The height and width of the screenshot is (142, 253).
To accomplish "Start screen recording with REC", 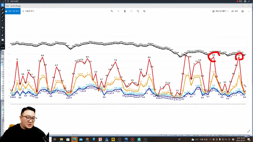I will pyautogui.click(x=239, y=1).
